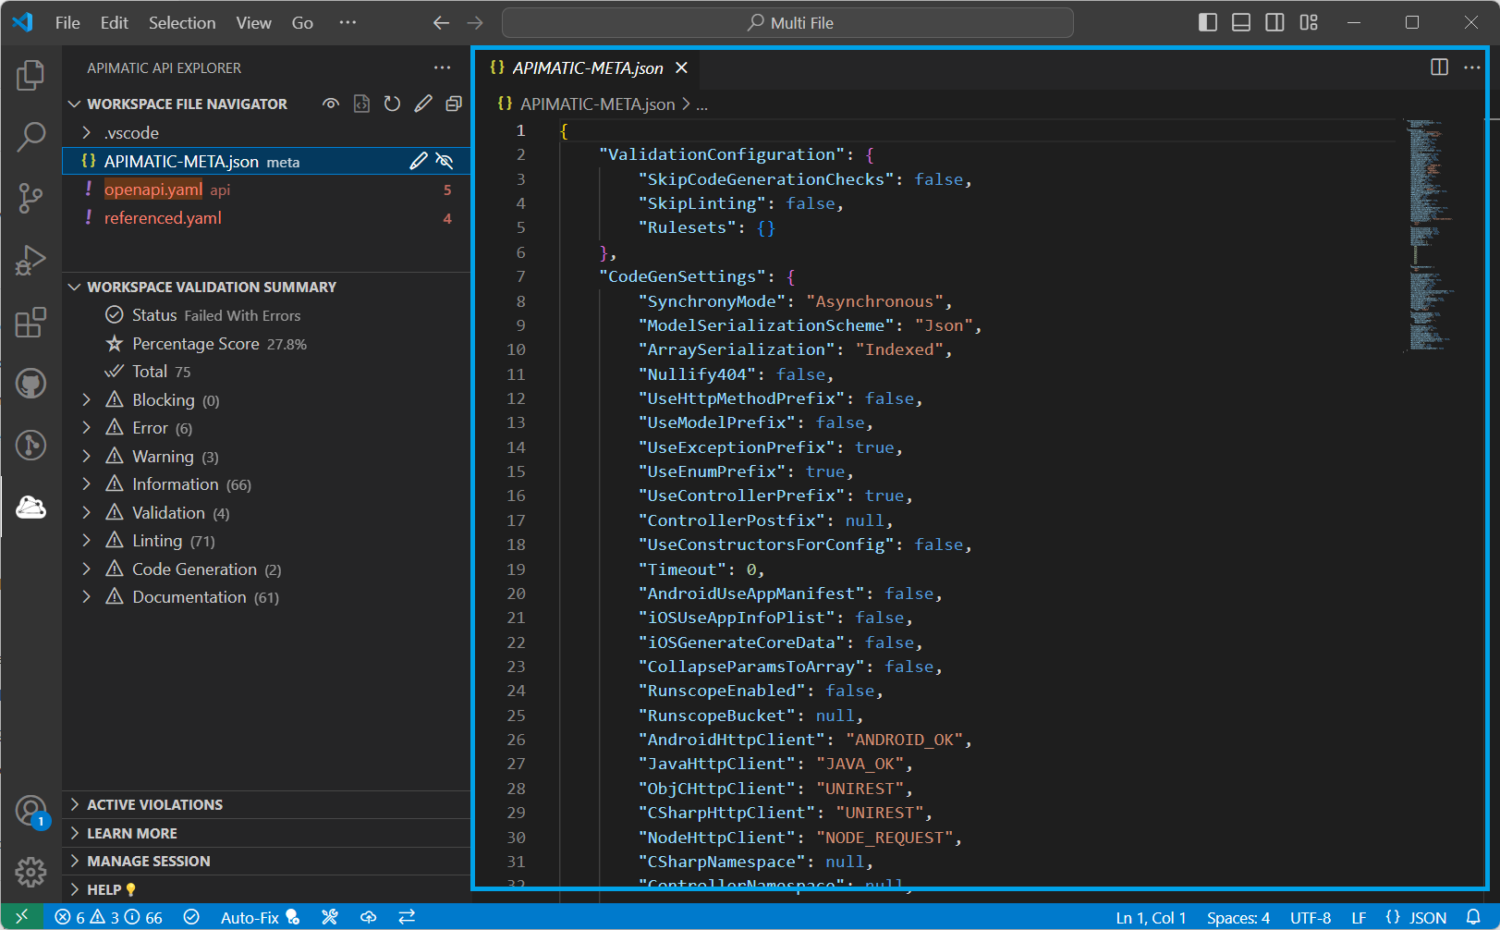1500x930 pixels.
Task: Refresh the Workspace File Navigator
Action: tap(392, 104)
